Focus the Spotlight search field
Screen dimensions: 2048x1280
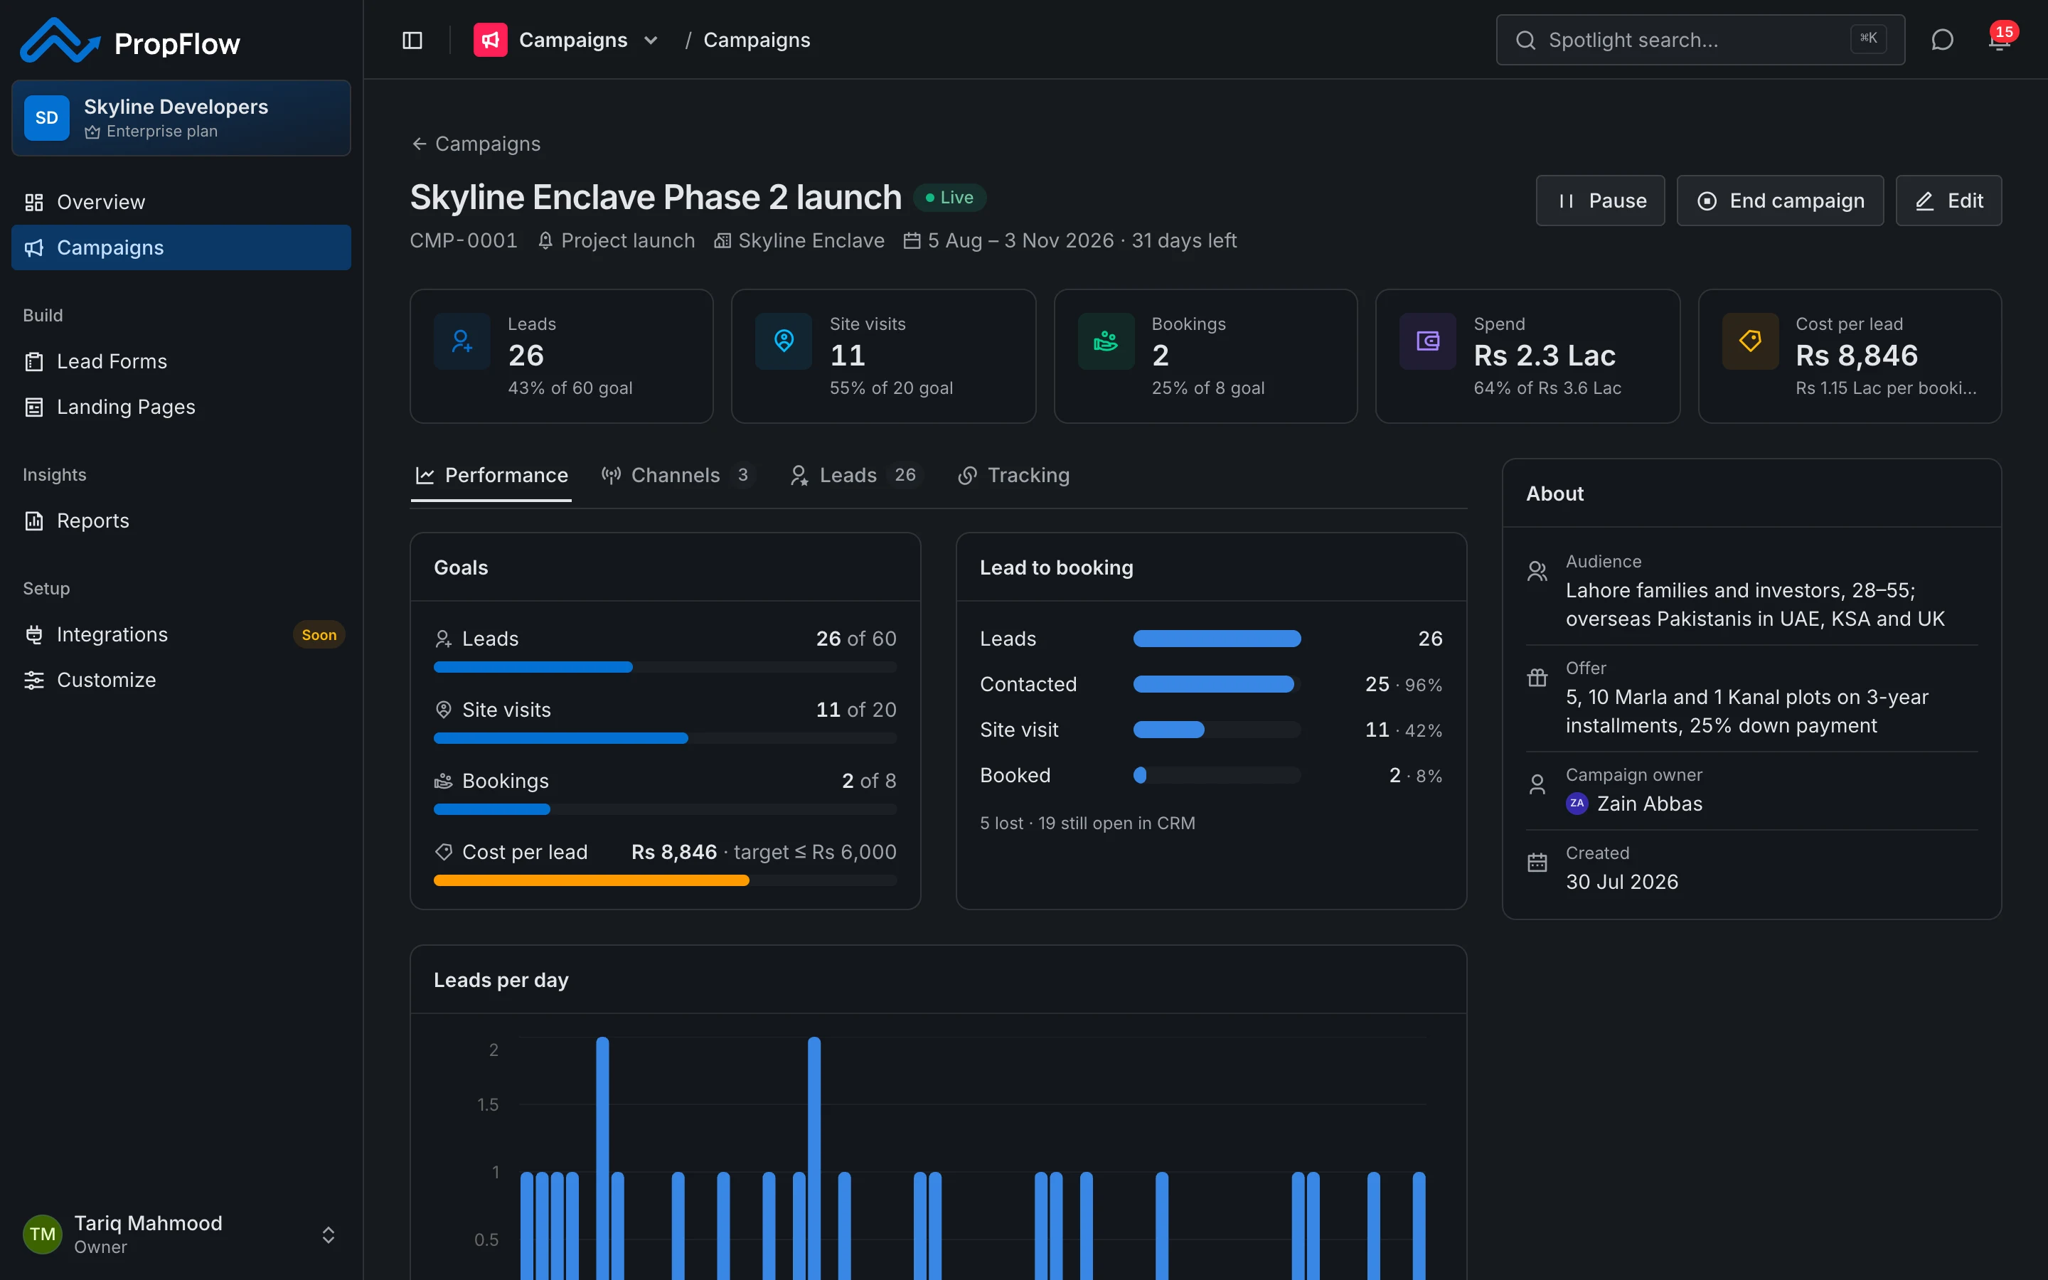(x=1700, y=40)
